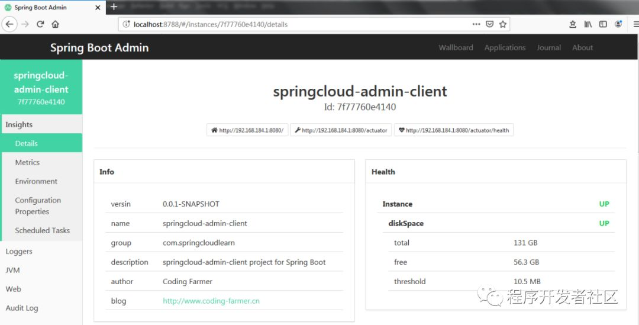
Task: Click the Info panel header
Action: (x=224, y=172)
